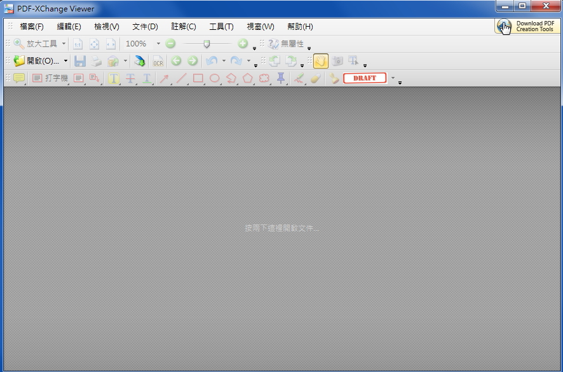Open the 幫助(H) menu
563x372 pixels.
point(300,27)
